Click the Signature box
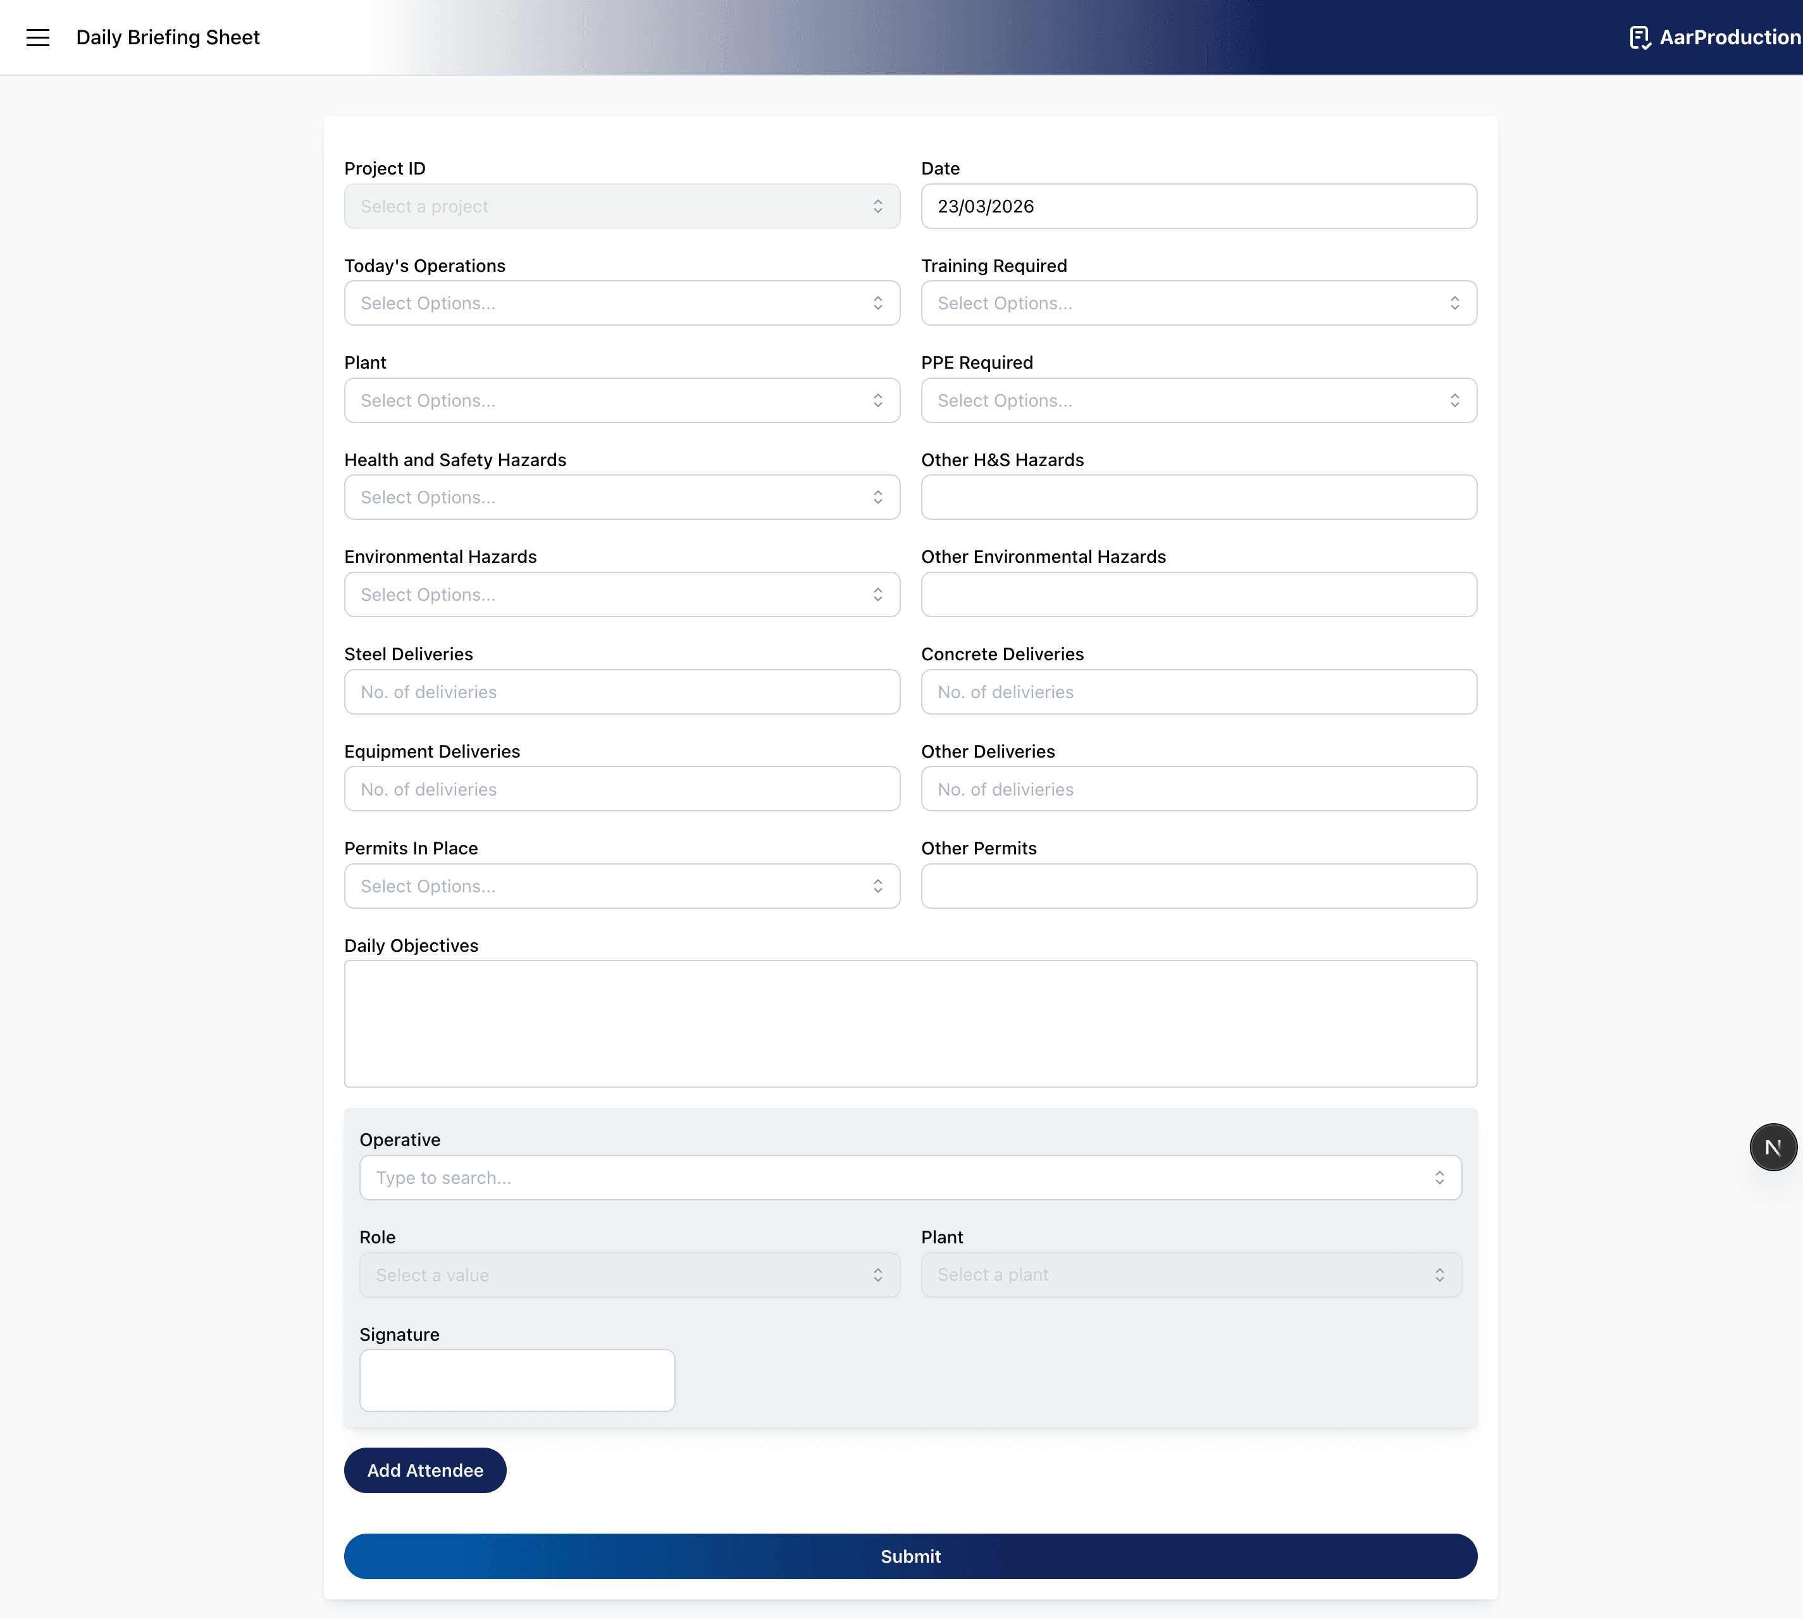This screenshot has height=1619, width=1803. [516, 1380]
